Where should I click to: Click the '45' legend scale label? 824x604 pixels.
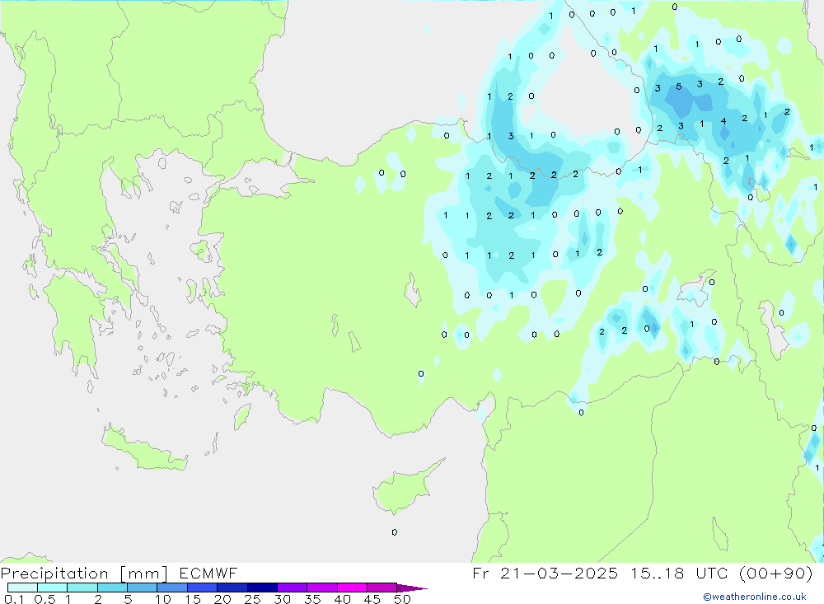[x=372, y=599]
